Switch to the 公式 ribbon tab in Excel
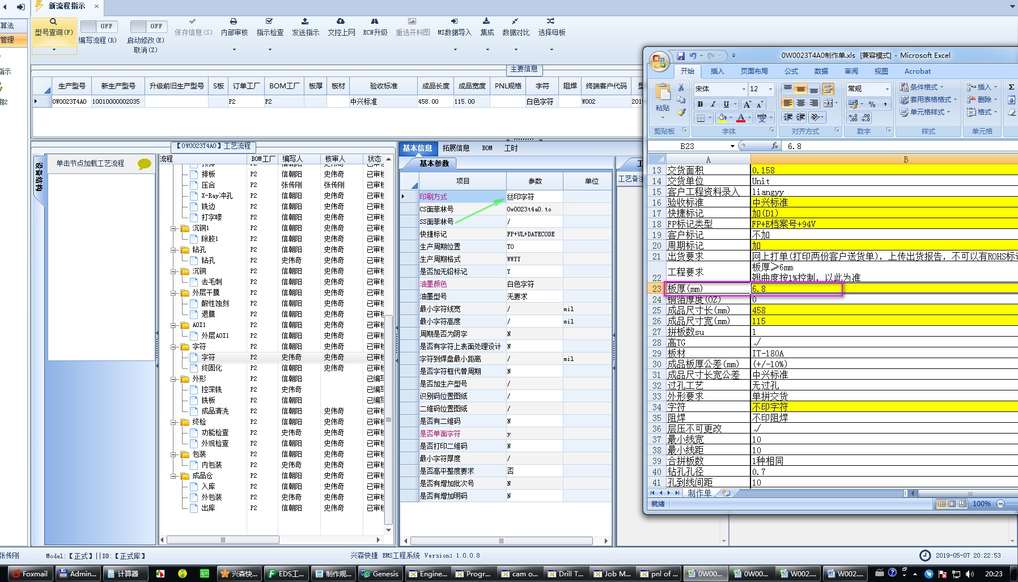The width and height of the screenshot is (1018, 582). (791, 71)
